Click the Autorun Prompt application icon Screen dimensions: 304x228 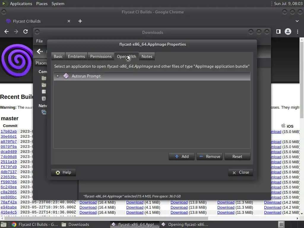pos(66,76)
